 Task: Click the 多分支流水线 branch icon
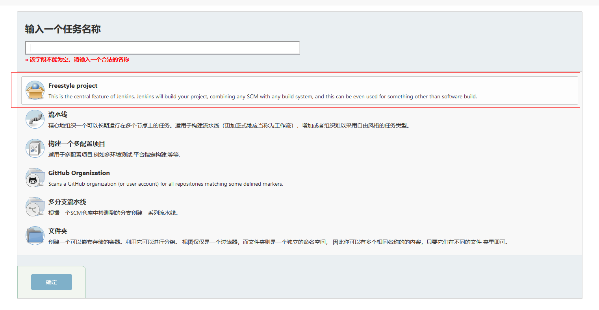point(35,207)
